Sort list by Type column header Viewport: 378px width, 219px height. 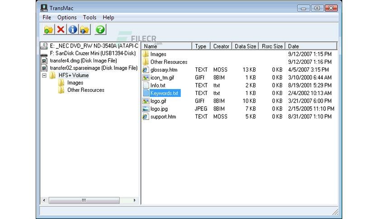pyautogui.click(x=201, y=46)
